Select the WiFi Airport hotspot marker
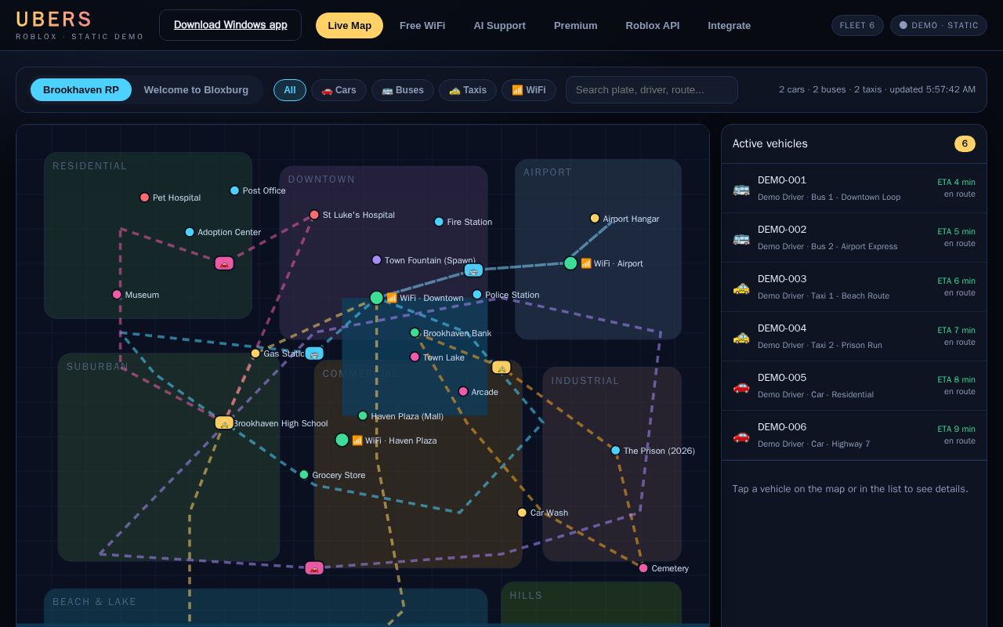 point(570,263)
